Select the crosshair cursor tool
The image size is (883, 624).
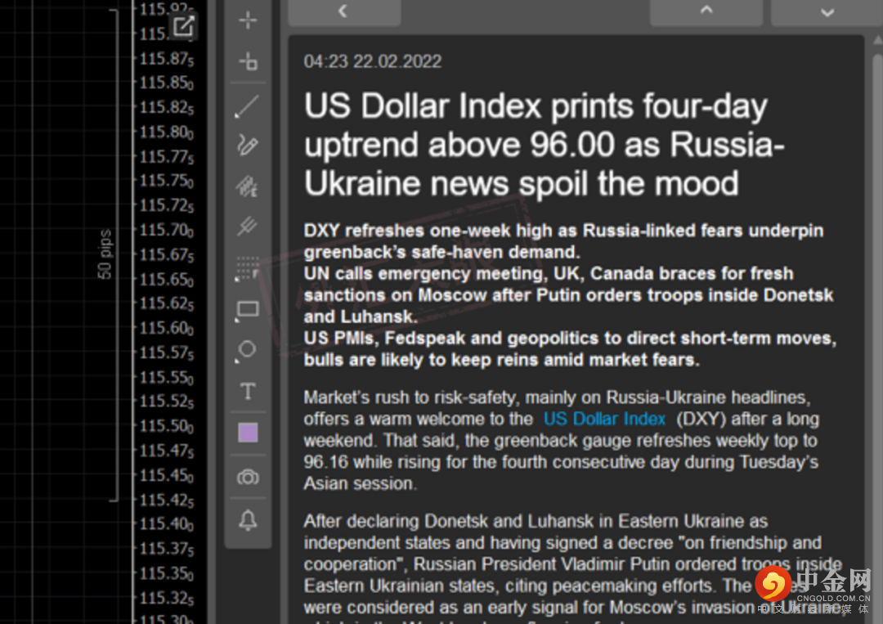point(248,20)
